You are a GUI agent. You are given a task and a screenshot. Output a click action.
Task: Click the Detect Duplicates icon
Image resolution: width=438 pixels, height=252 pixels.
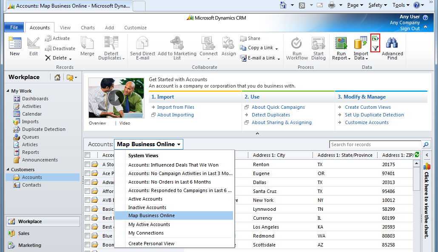pos(111,43)
